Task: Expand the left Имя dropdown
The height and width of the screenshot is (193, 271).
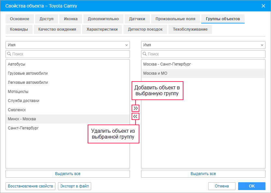Action: point(67,45)
